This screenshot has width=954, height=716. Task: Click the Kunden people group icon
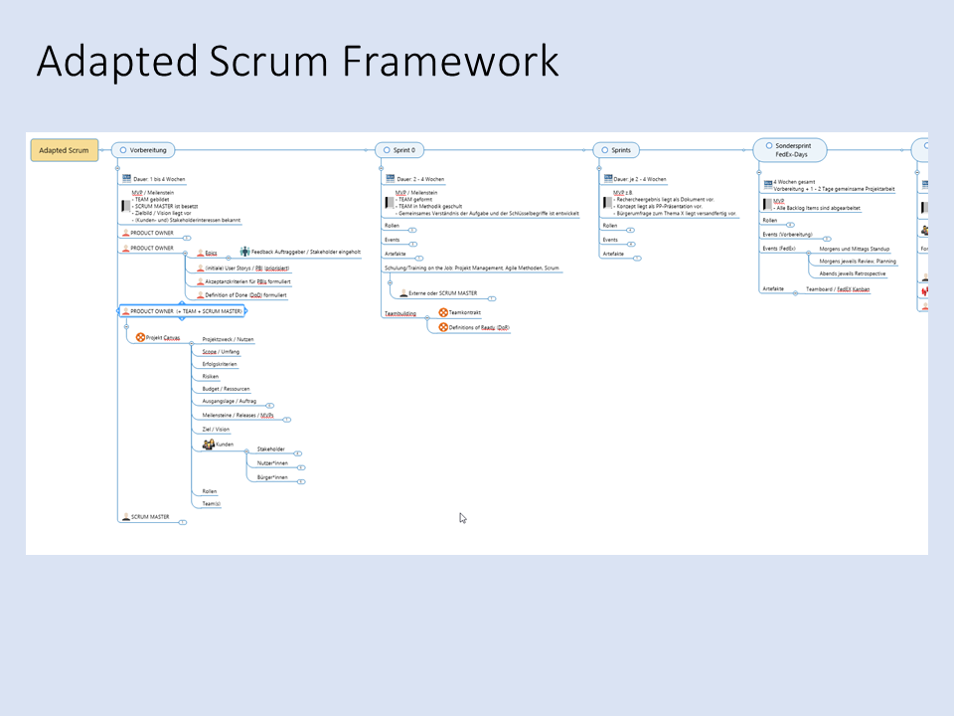(x=209, y=444)
